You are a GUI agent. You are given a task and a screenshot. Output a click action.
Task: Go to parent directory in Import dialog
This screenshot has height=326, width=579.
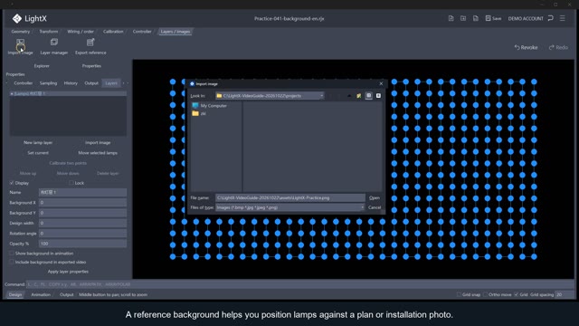(x=349, y=96)
